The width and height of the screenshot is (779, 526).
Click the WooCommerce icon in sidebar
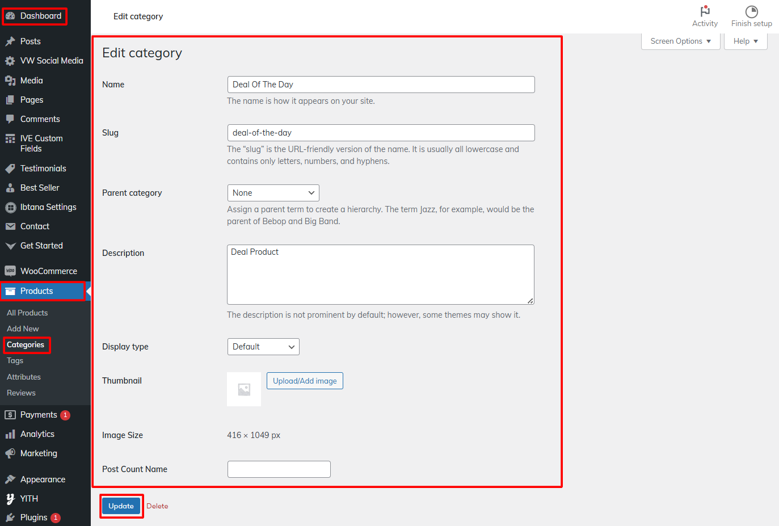[10, 271]
